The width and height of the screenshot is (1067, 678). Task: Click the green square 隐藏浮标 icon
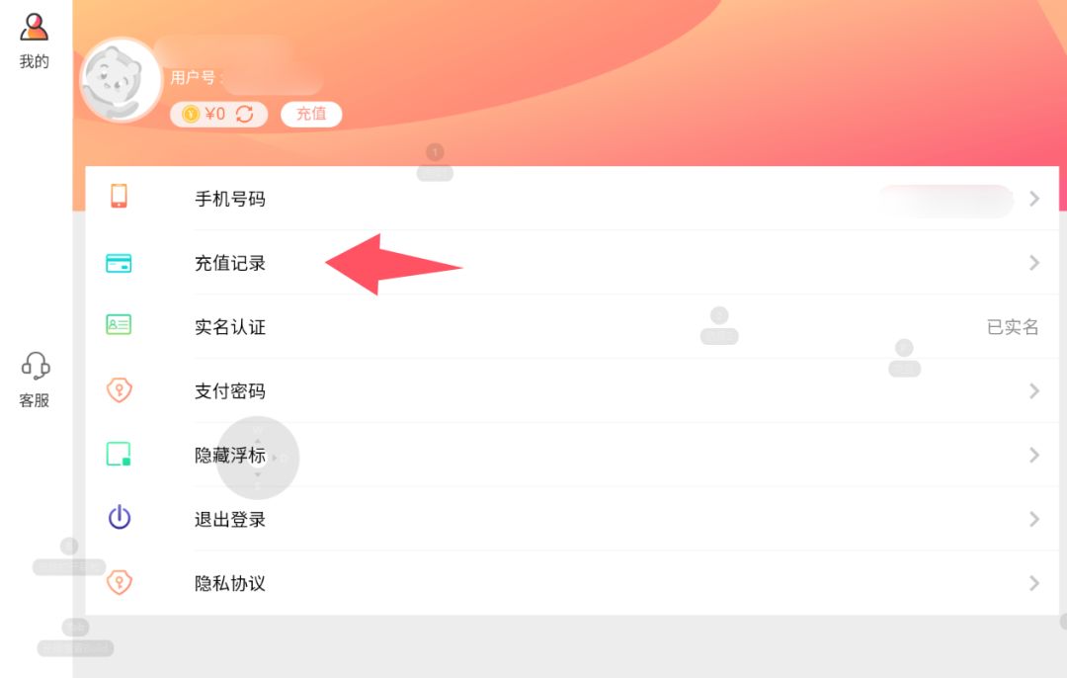120,454
